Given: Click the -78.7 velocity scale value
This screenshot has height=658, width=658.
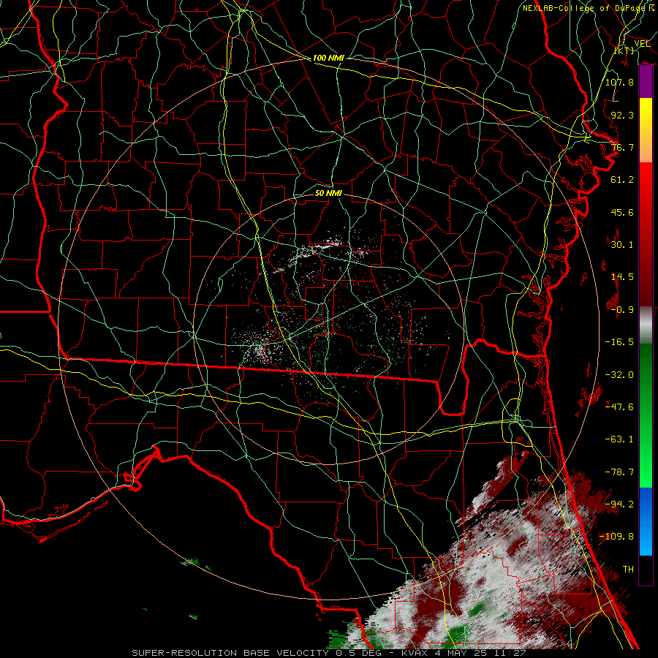Looking at the screenshot, I should pyautogui.click(x=619, y=472).
